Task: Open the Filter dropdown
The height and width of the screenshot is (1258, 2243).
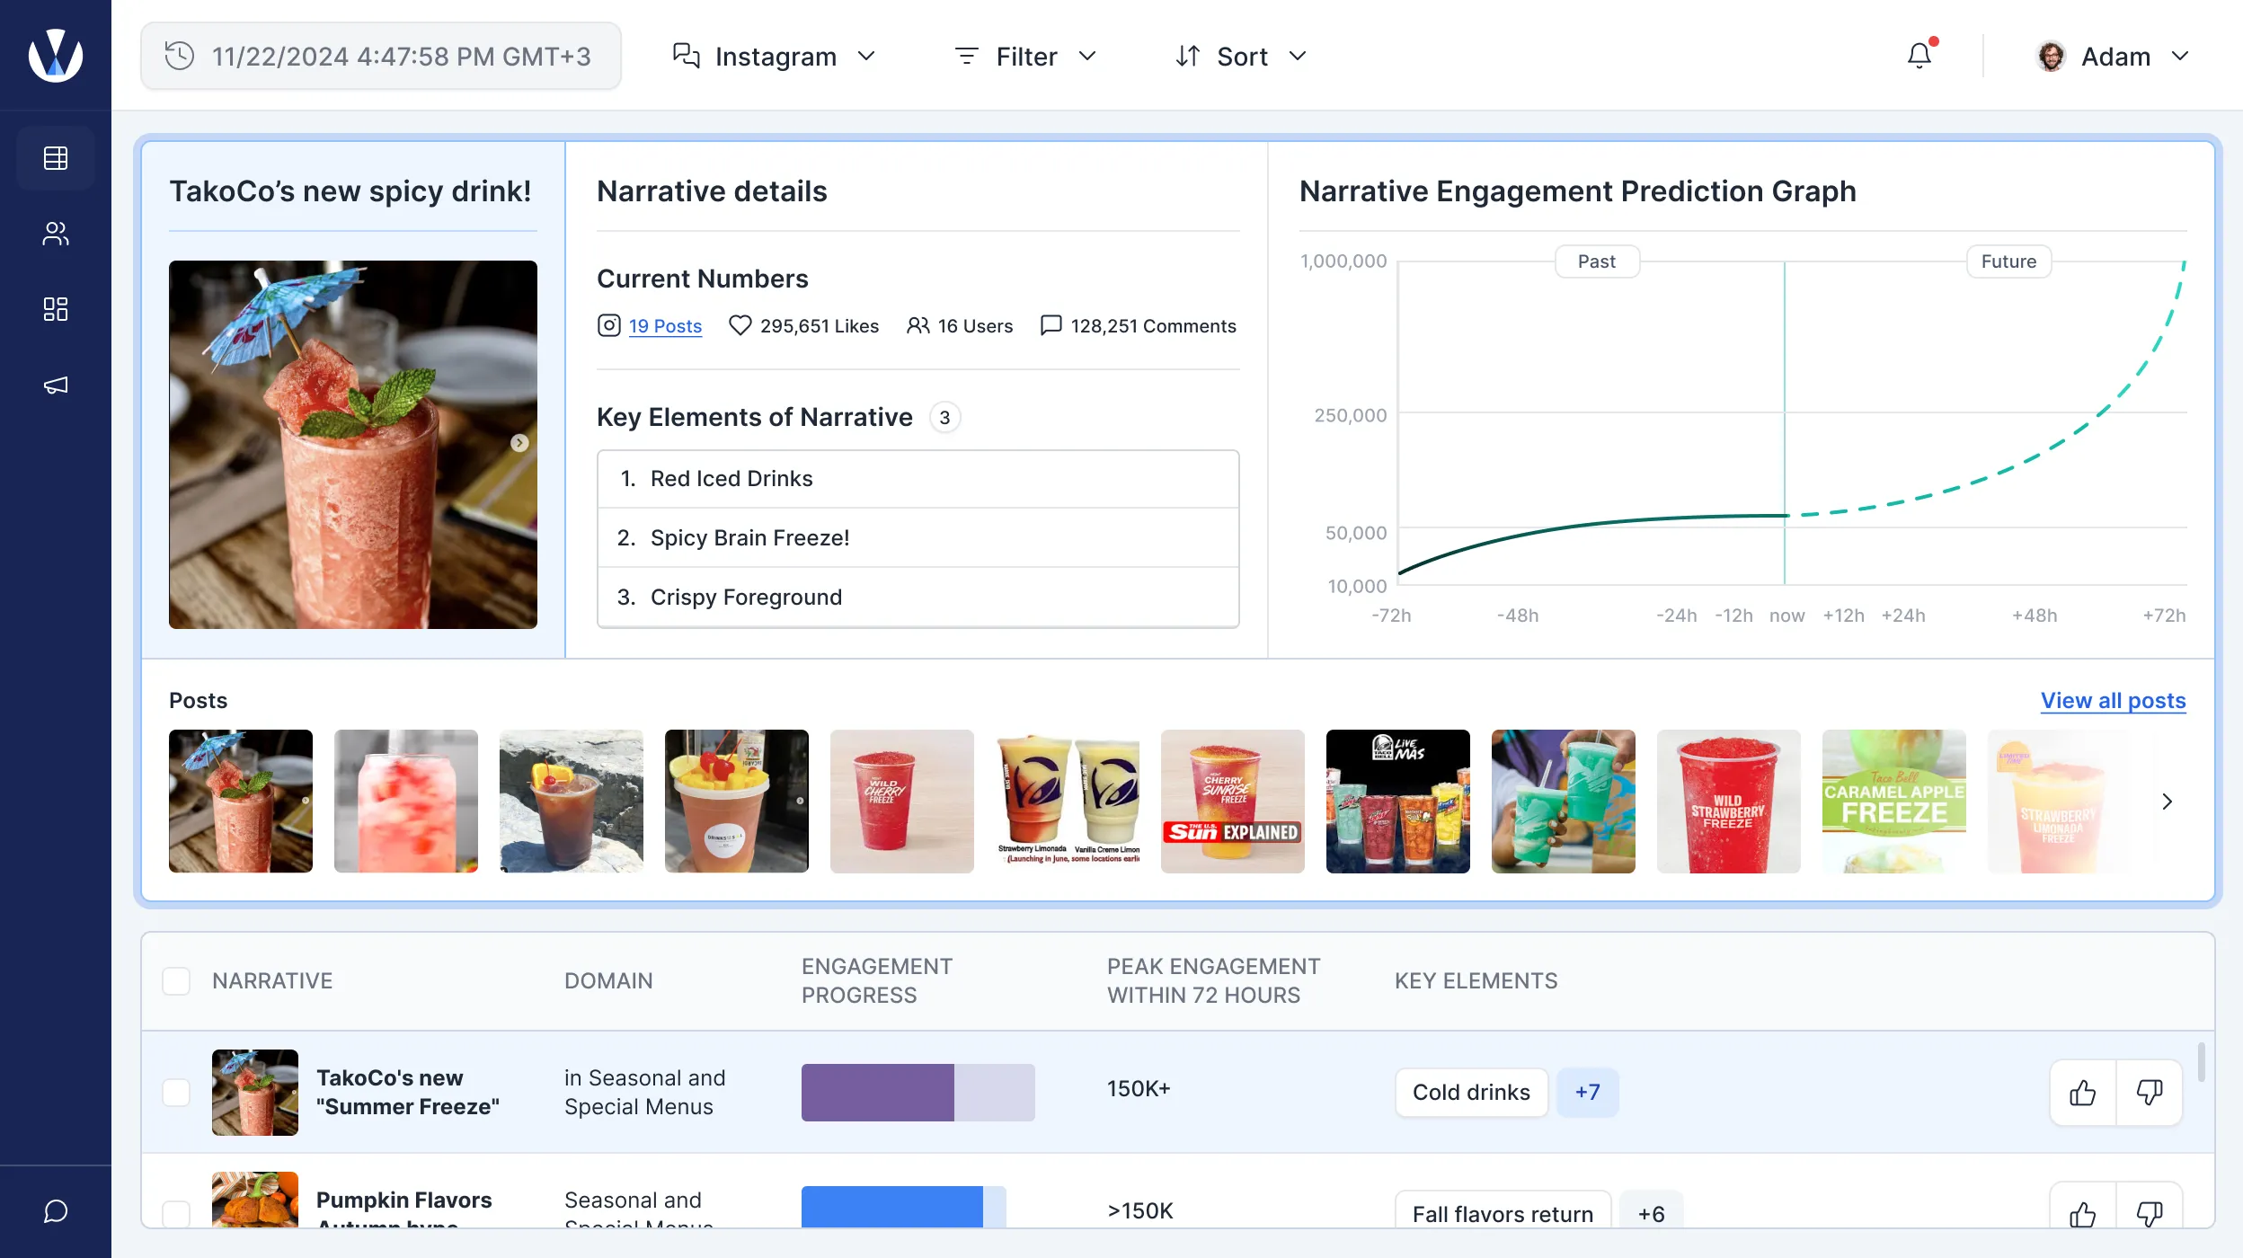Action: (1025, 56)
